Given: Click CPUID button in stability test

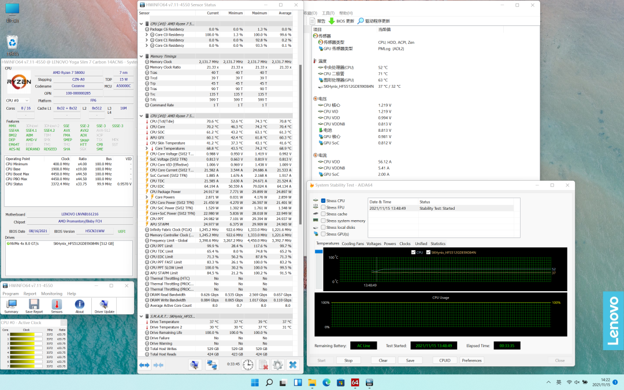Looking at the screenshot, I should tap(445, 361).
